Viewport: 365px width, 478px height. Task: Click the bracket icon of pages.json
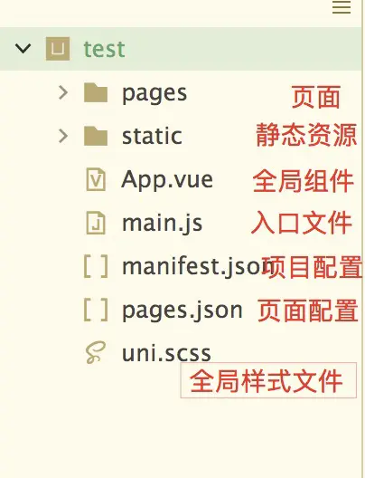(x=96, y=310)
